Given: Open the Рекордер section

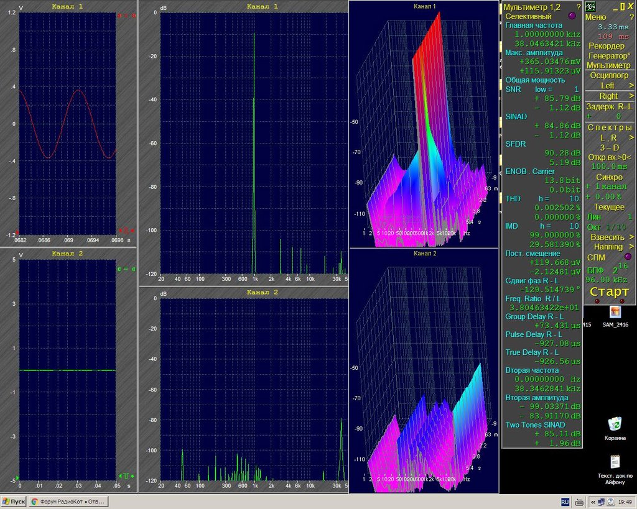Looking at the screenshot, I should pos(607,46).
